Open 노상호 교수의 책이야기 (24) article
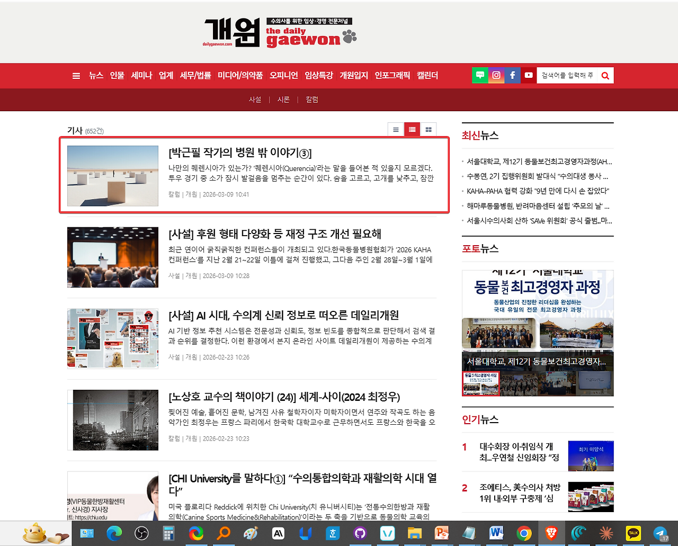678x546 pixels. (284, 397)
